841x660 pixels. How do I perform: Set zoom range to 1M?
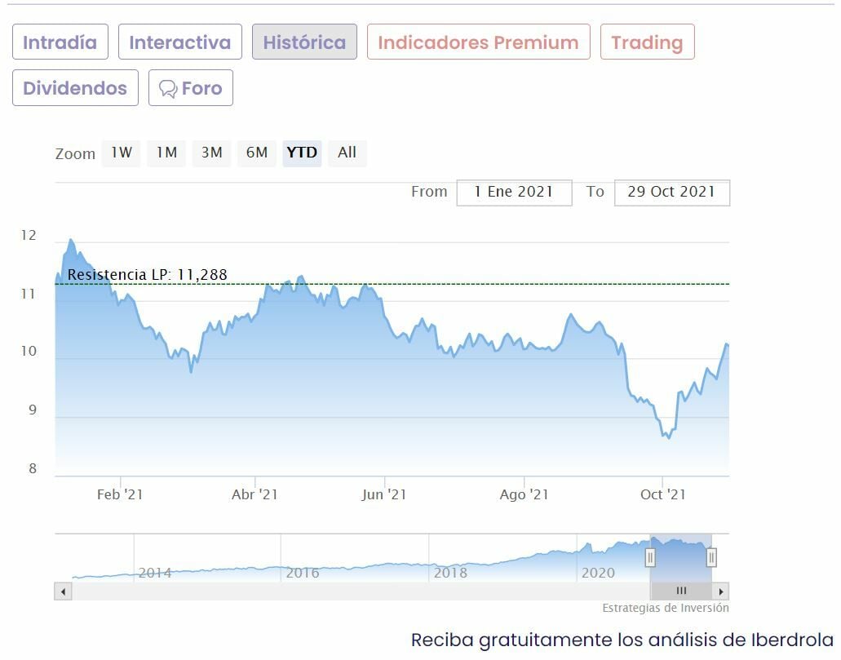(x=166, y=153)
